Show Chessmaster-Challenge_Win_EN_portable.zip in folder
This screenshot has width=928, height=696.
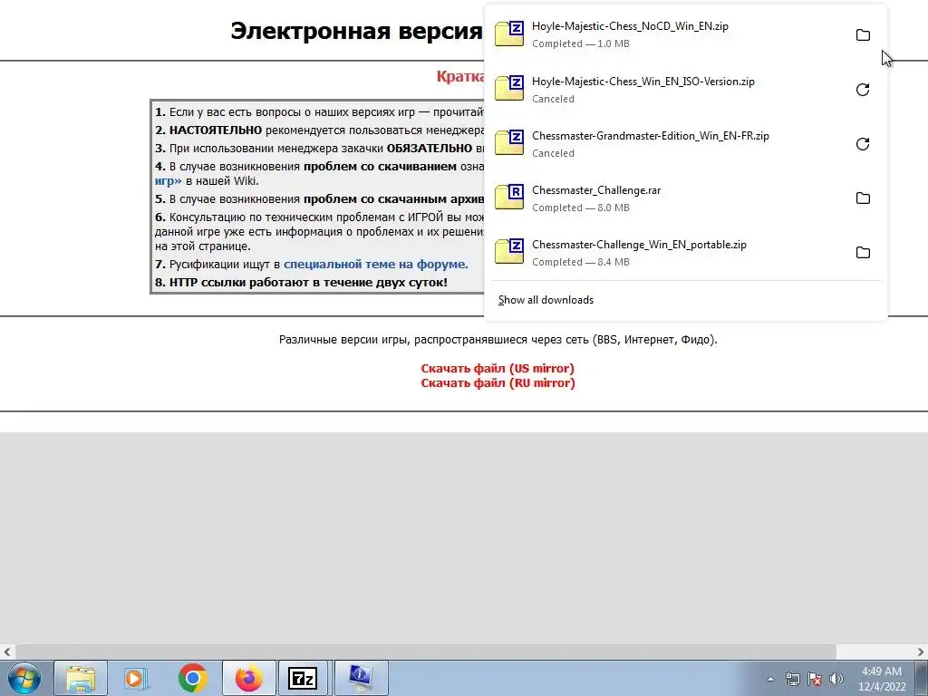point(863,253)
